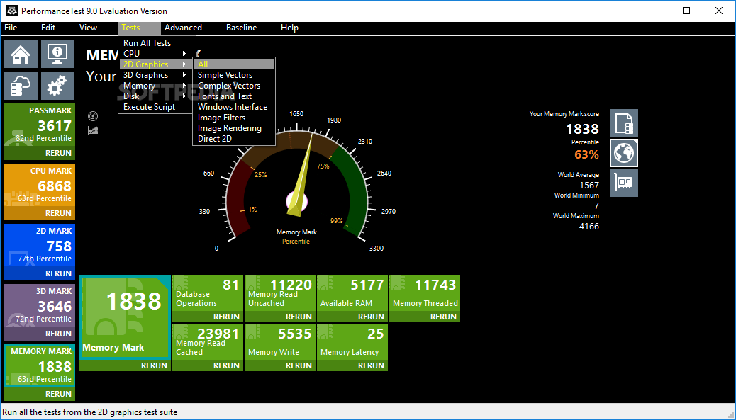Image resolution: width=736 pixels, height=420 pixels.
Task: Rerun the large Memory Mark tile
Action: (x=154, y=365)
